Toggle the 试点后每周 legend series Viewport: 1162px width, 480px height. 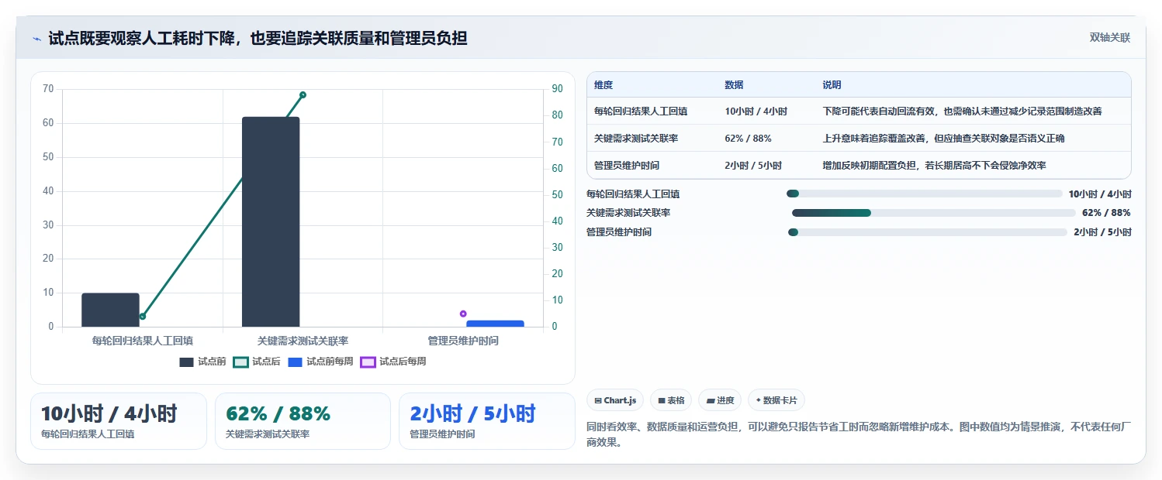[393, 362]
